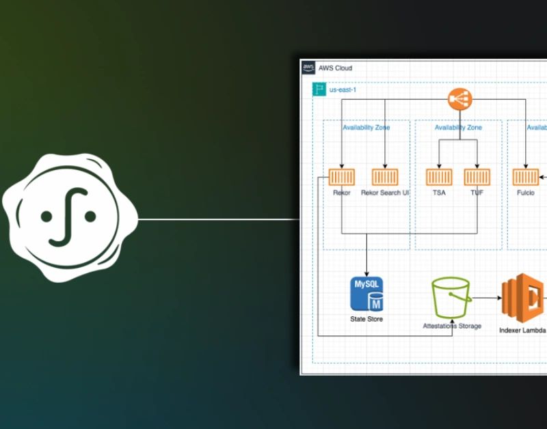Select the TSA container icon
This screenshot has width=547, height=429.
(439, 177)
